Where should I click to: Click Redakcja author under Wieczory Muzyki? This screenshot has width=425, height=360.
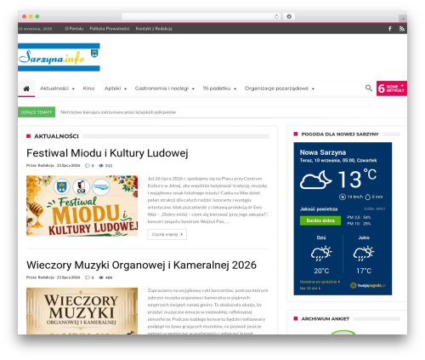pos(46,277)
